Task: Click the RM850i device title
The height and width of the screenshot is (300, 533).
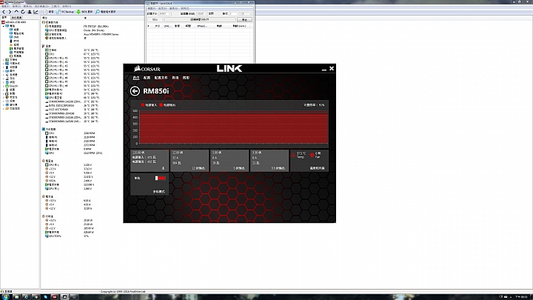Action: tap(156, 91)
